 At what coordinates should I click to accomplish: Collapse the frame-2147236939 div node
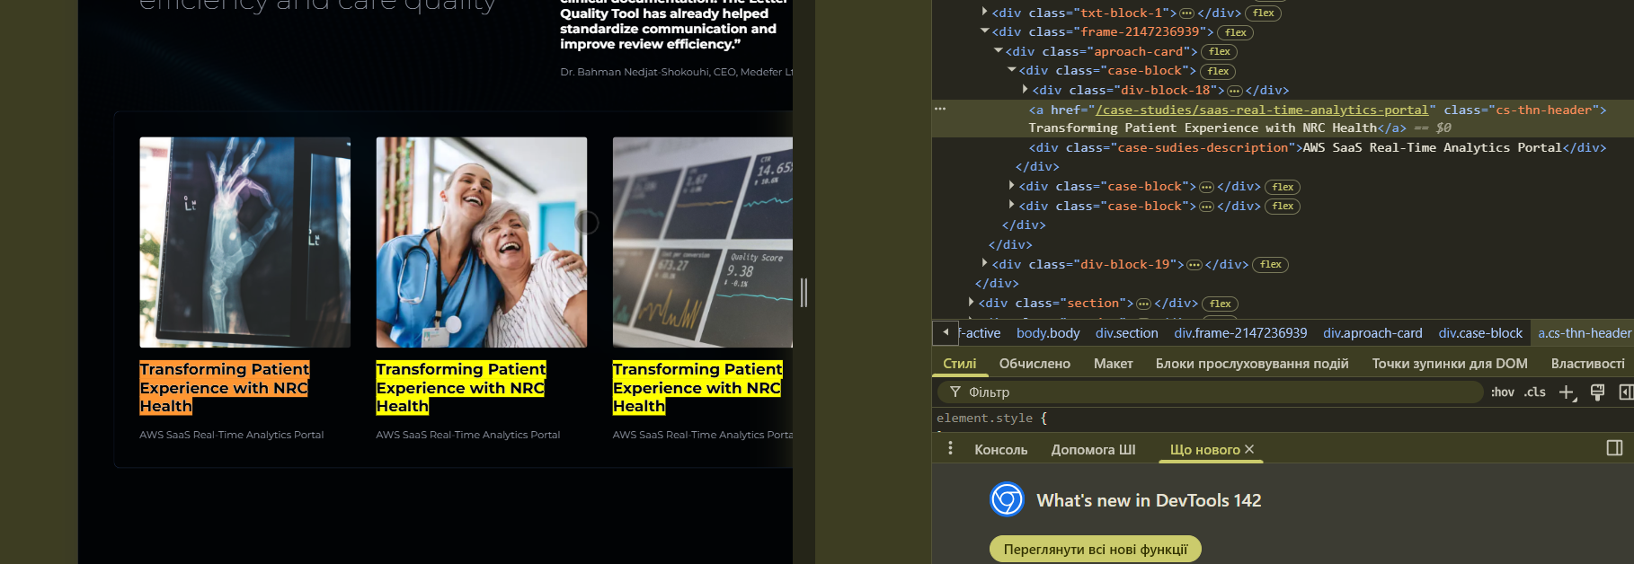pos(984,31)
